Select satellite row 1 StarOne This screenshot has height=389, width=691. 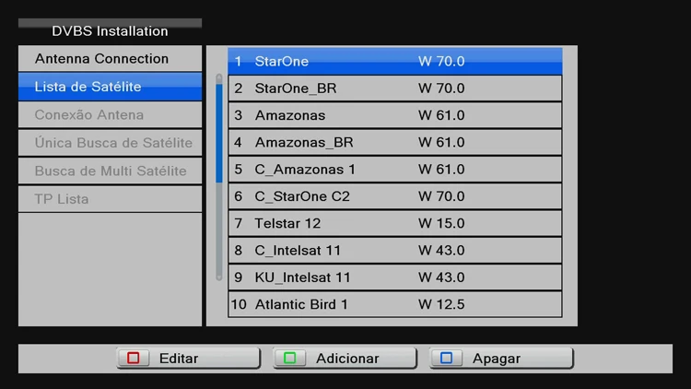[x=395, y=61]
